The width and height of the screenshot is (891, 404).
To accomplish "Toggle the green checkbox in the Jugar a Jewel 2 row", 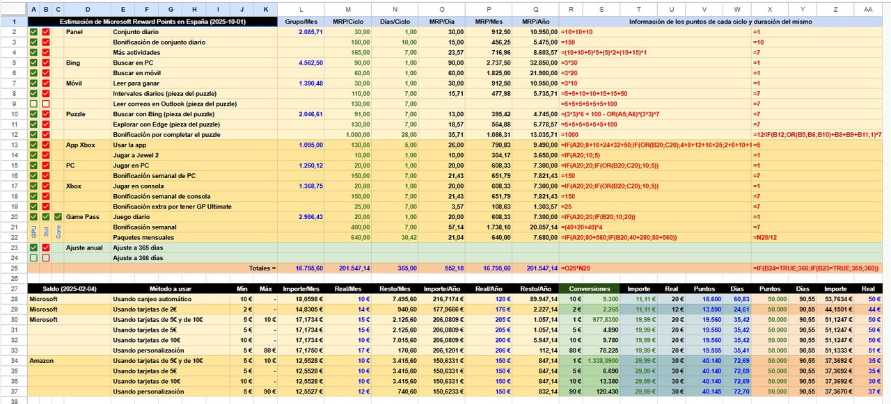I will tap(33, 155).
